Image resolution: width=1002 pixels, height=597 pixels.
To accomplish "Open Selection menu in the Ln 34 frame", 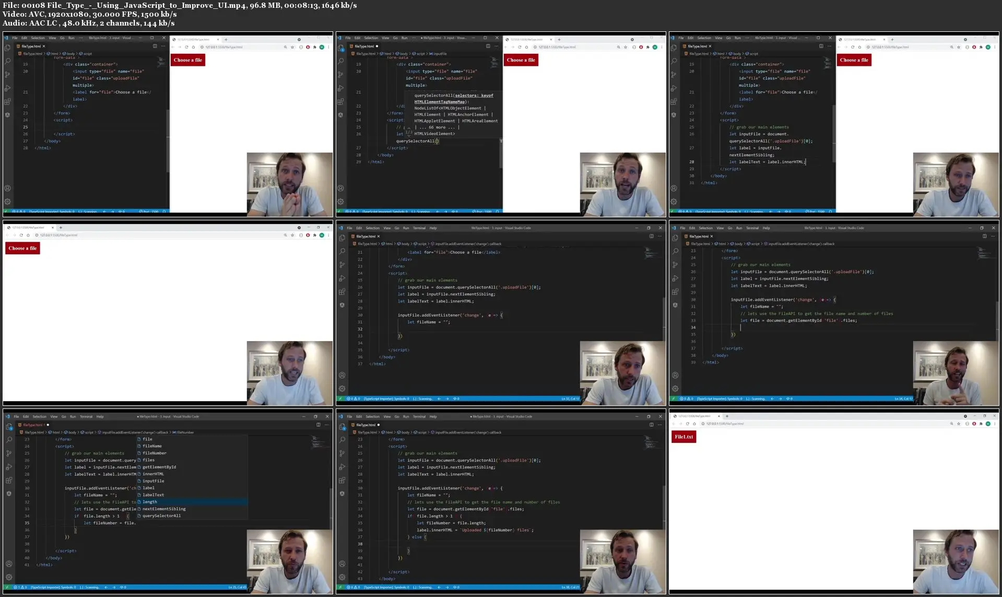I will [705, 228].
